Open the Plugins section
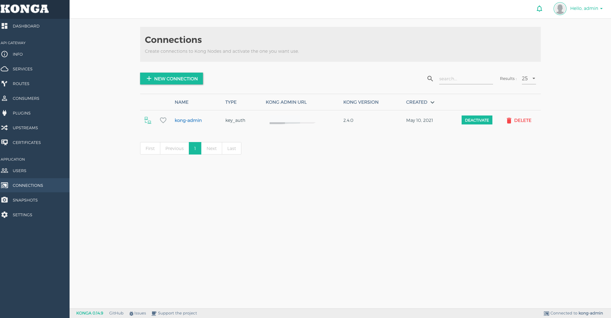This screenshot has height=318, width=611. pos(21,113)
